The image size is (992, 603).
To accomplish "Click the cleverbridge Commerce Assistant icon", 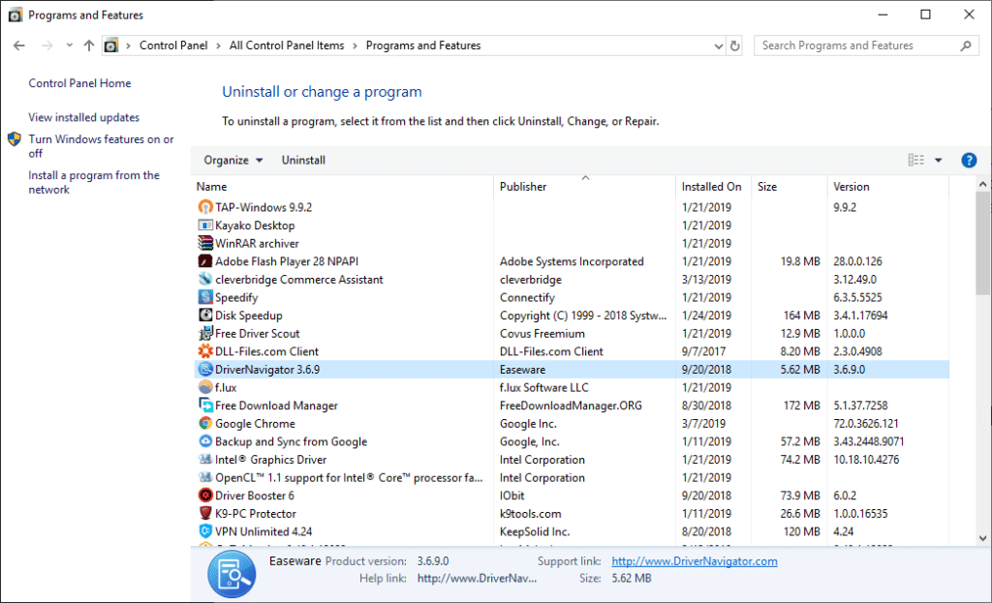I will coord(205,279).
